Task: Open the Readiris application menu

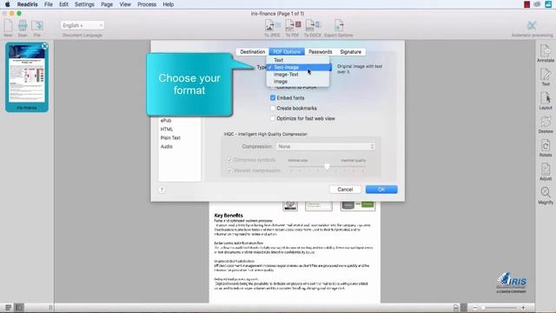Action: [x=27, y=4]
